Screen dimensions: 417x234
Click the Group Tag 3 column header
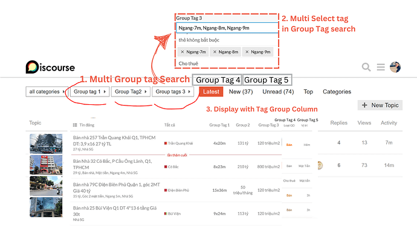click(x=268, y=125)
